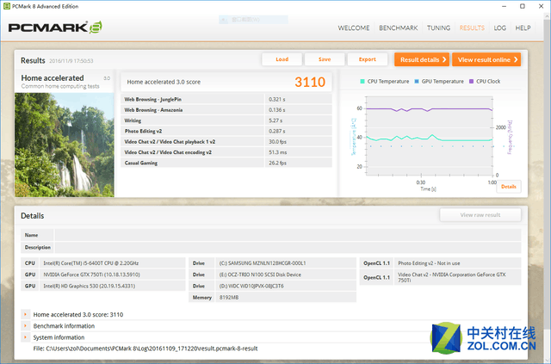Click the Web Browsing - Amazonia row
The height and width of the screenshot is (364, 551).
pyautogui.click(x=226, y=110)
